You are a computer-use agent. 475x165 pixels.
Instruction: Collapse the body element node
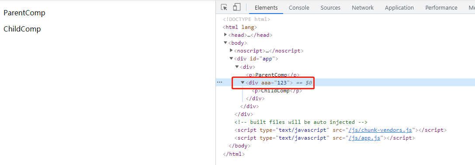[225, 43]
